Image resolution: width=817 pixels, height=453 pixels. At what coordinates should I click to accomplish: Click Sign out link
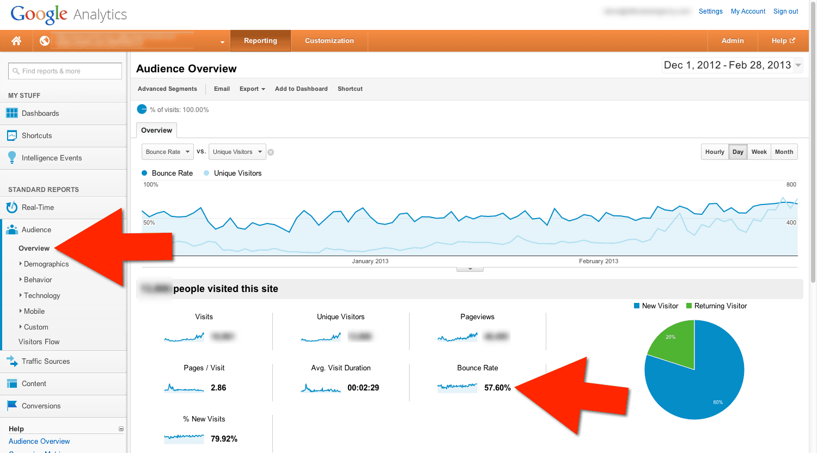[785, 11]
